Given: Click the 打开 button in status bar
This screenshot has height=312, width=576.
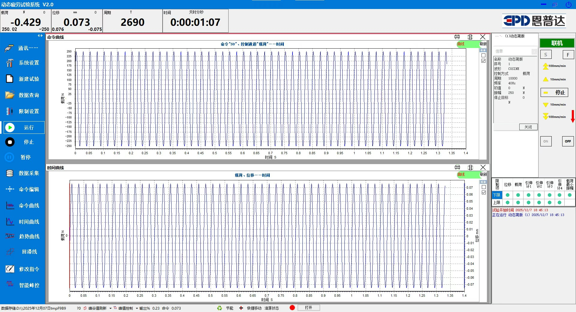Looking at the screenshot, I should 308,308.
